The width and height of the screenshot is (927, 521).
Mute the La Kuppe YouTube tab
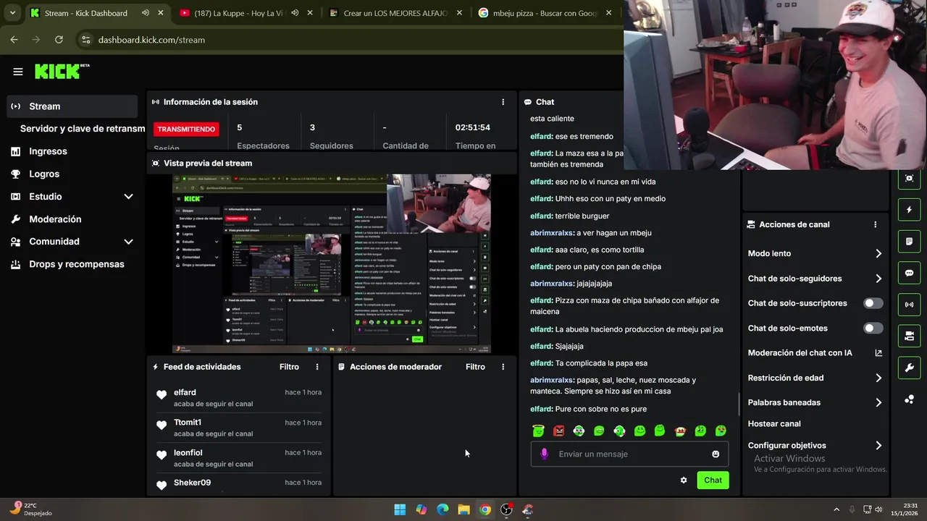coord(295,13)
